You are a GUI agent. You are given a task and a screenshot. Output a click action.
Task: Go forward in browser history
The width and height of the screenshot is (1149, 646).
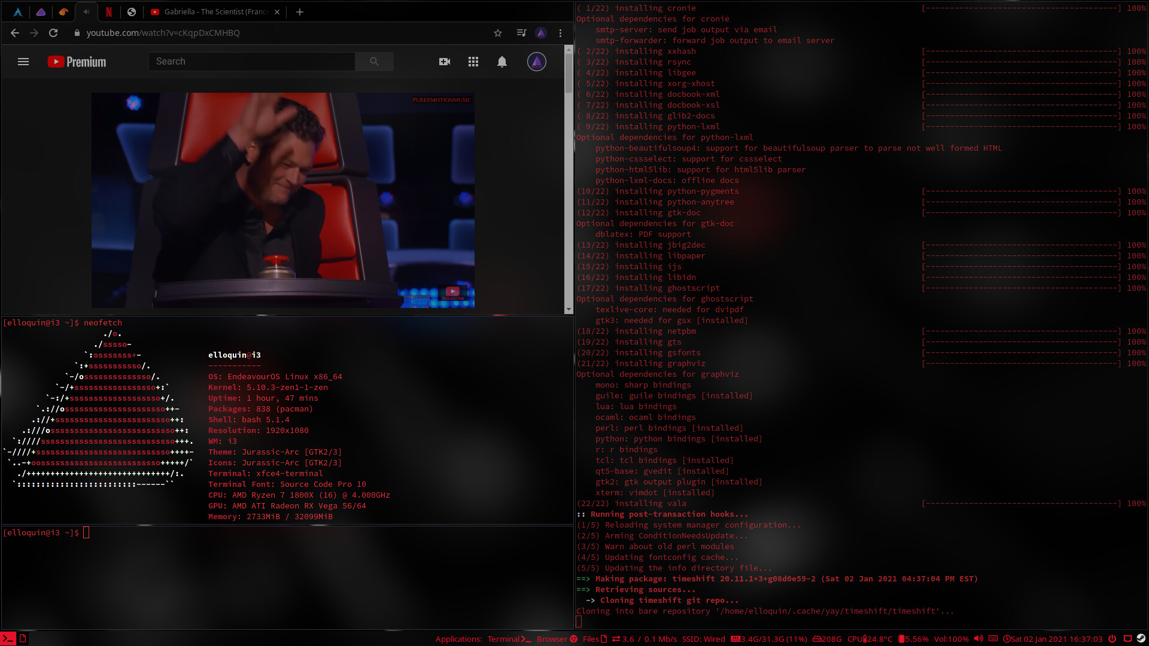(x=34, y=33)
